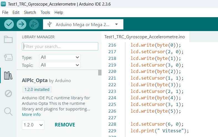
Task: Open the Sketch menu
Action: (x=30, y=12)
